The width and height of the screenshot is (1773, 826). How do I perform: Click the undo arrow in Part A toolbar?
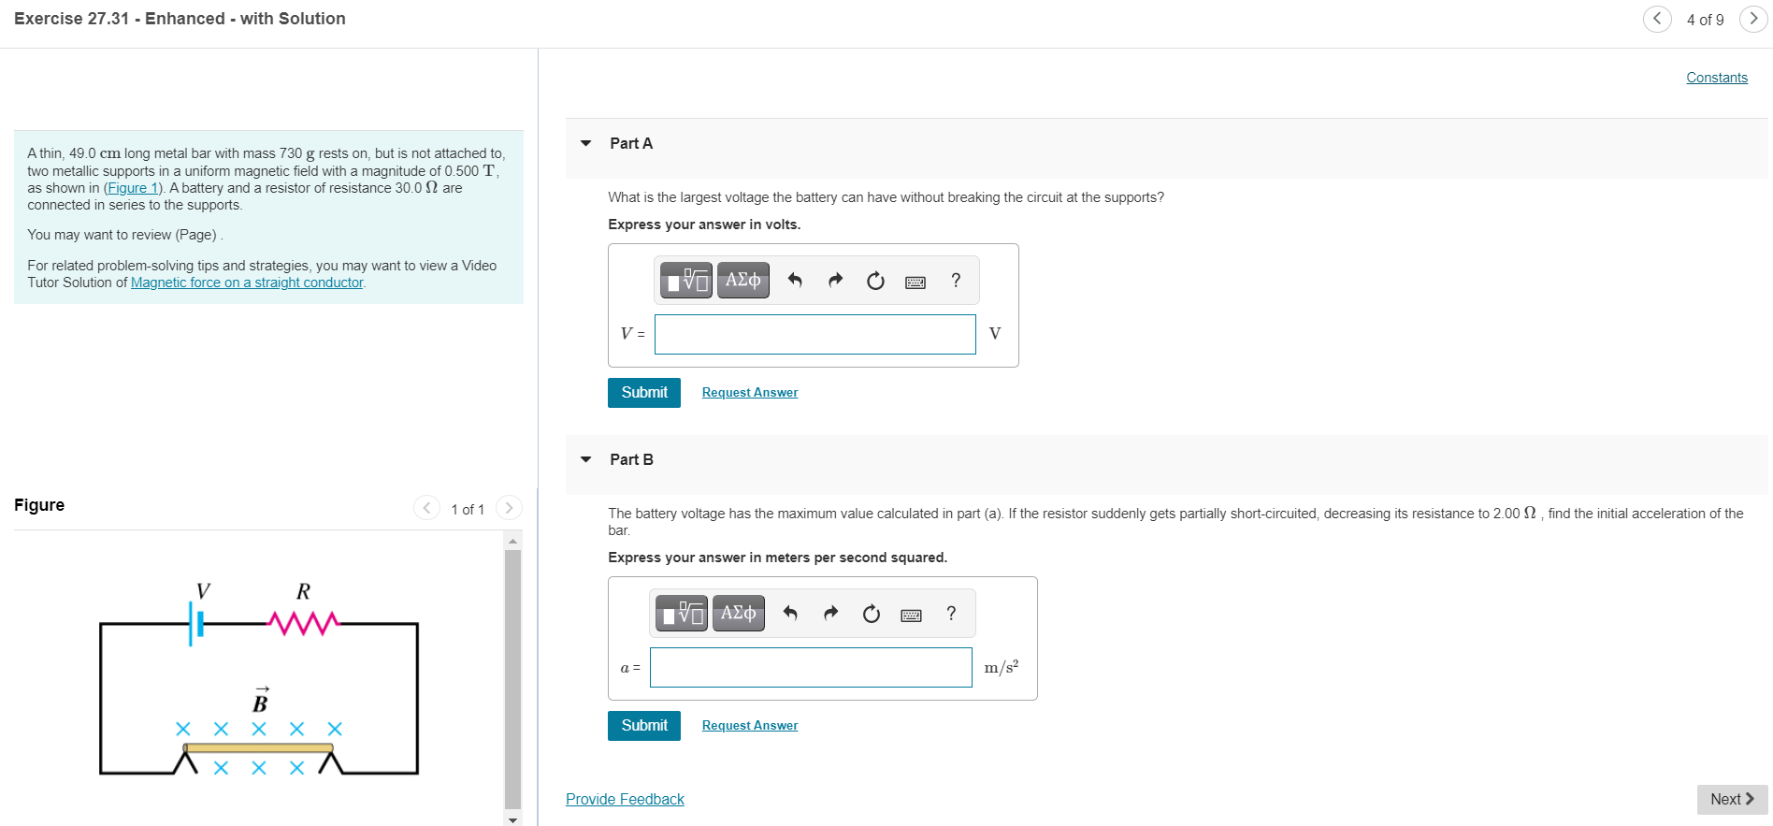click(795, 281)
